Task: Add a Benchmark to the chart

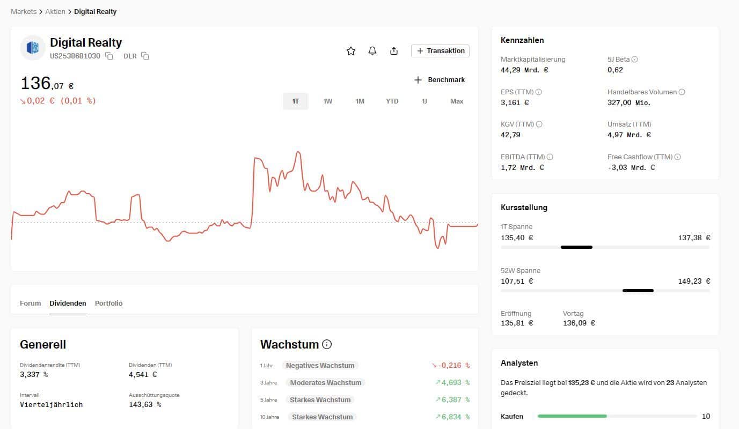Action: [x=440, y=80]
